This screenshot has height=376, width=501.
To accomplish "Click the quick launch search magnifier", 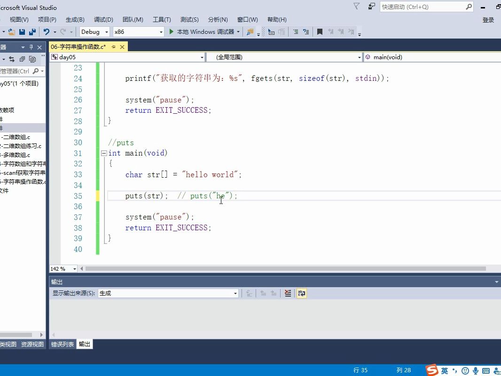I will (469, 7).
